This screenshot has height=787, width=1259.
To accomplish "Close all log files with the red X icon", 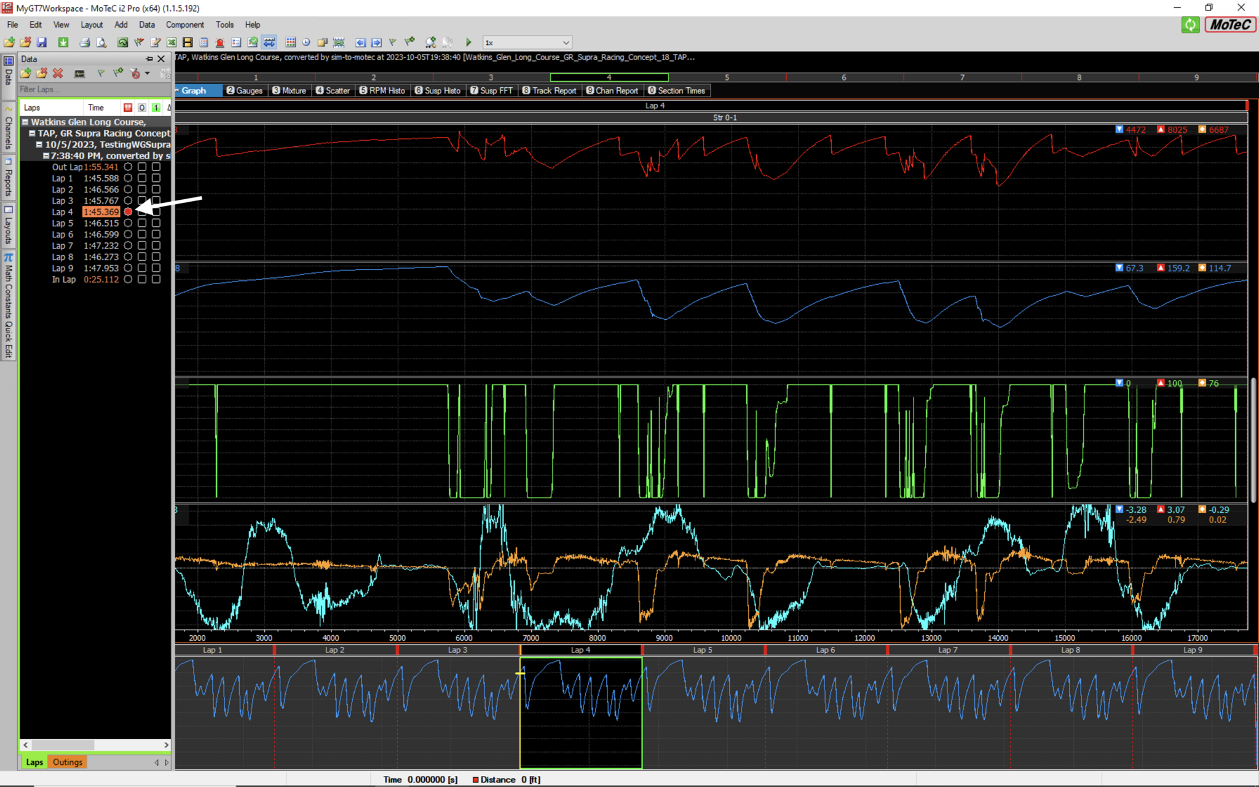I will (x=57, y=73).
